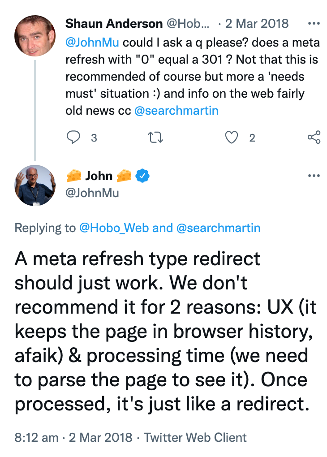Open more options on John's reply
This screenshot has width=327, height=457.
(x=314, y=176)
